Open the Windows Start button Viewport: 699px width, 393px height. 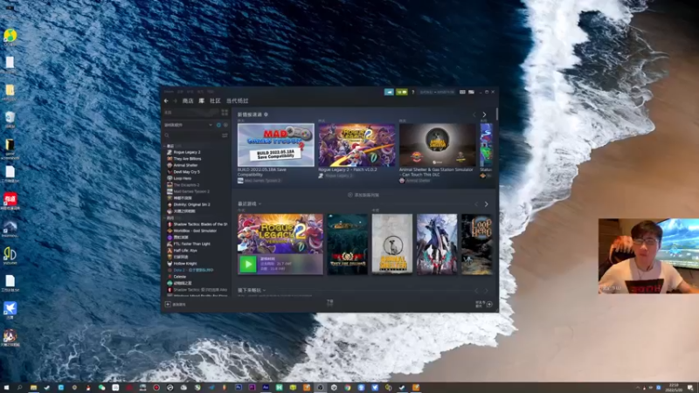coord(6,388)
